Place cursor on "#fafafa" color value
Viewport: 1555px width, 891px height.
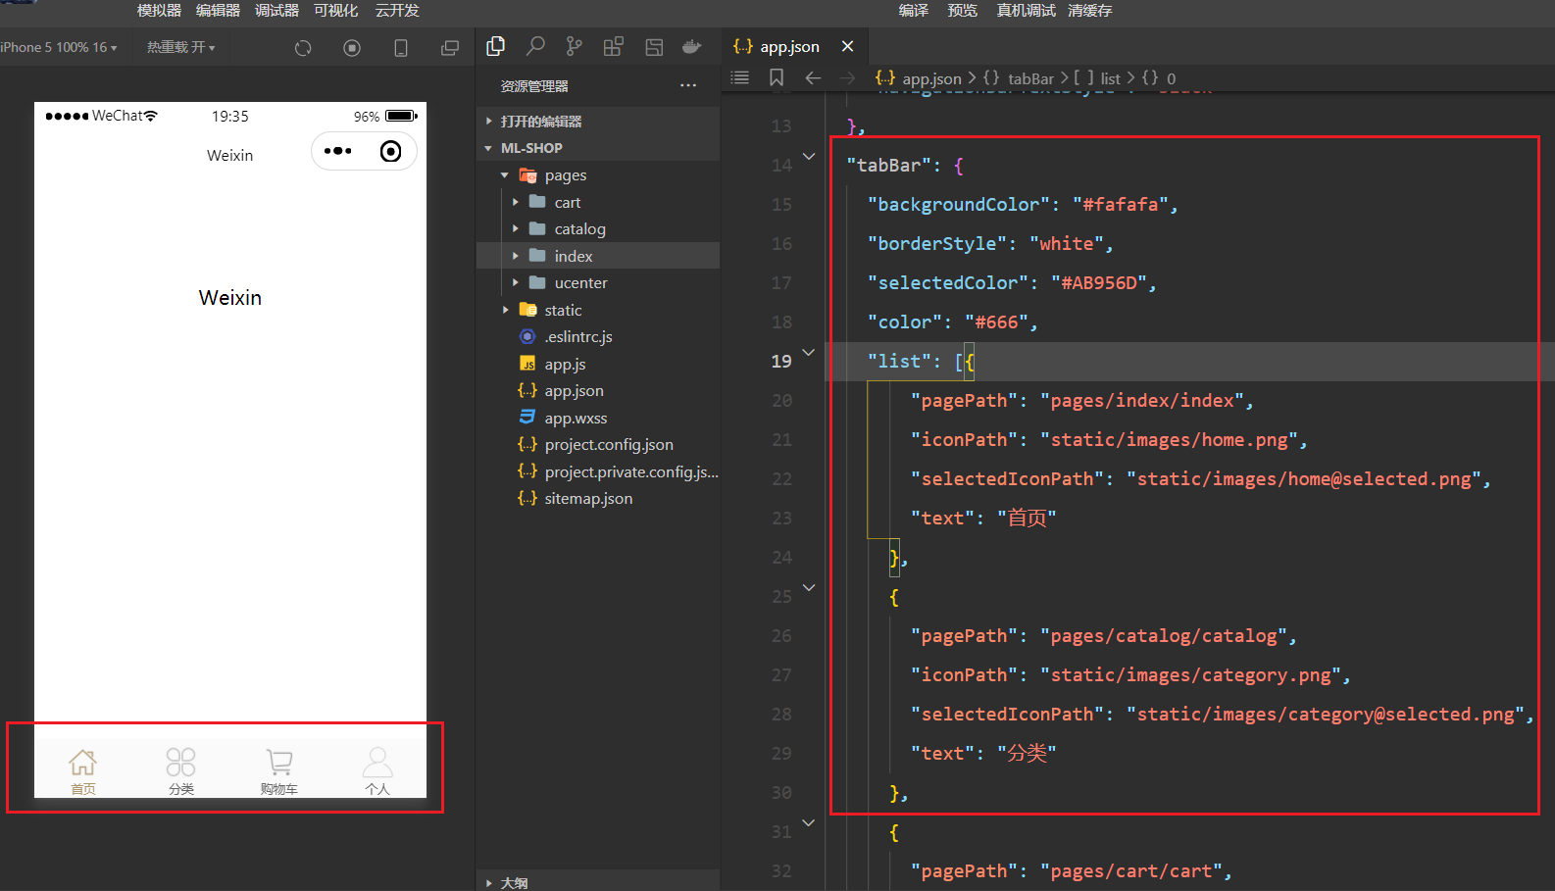pyautogui.click(x=1121, y=204)
